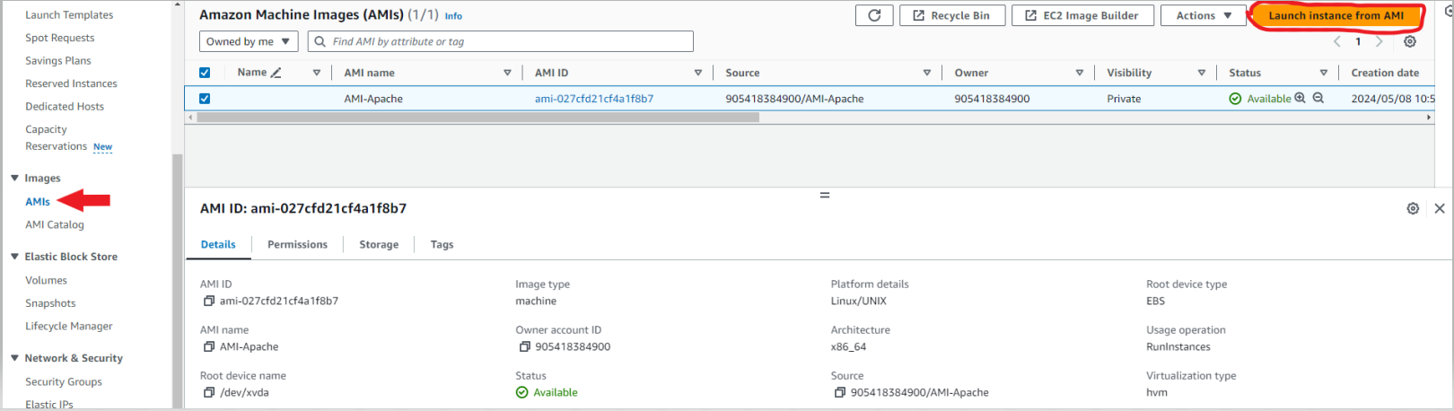The width and height of the screenshot is (1454, 411).
Task: Open AMIs in the sidebar
Action: point(38,202)
